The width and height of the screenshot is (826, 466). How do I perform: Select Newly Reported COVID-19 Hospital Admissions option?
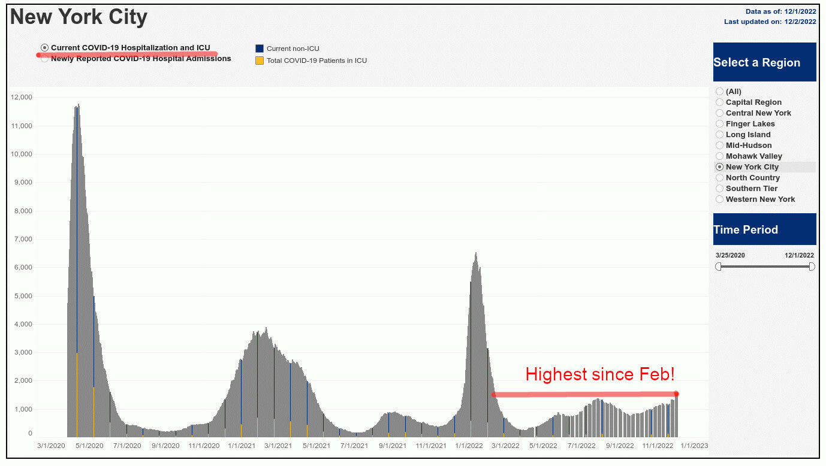(44, 59)
